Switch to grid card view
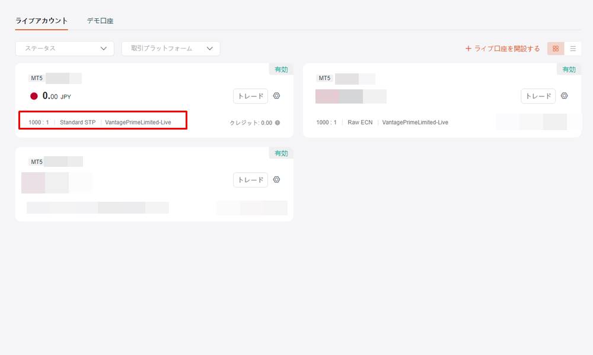 pos(556,49)
